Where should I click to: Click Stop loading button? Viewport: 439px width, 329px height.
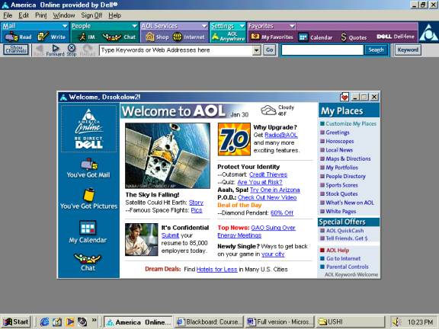(72, 50)
